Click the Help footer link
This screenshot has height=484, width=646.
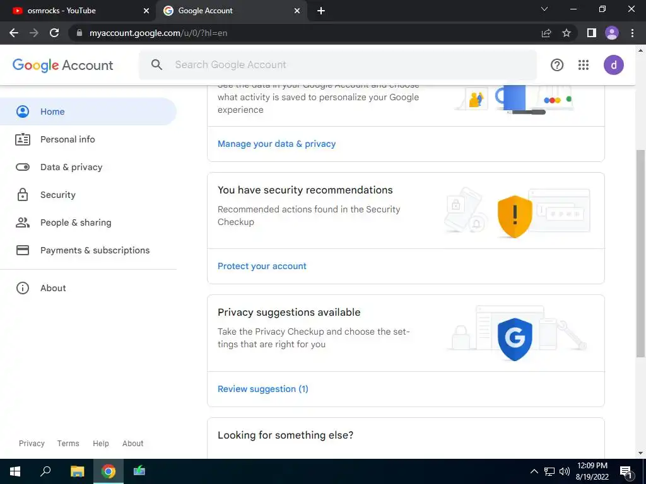100,443
